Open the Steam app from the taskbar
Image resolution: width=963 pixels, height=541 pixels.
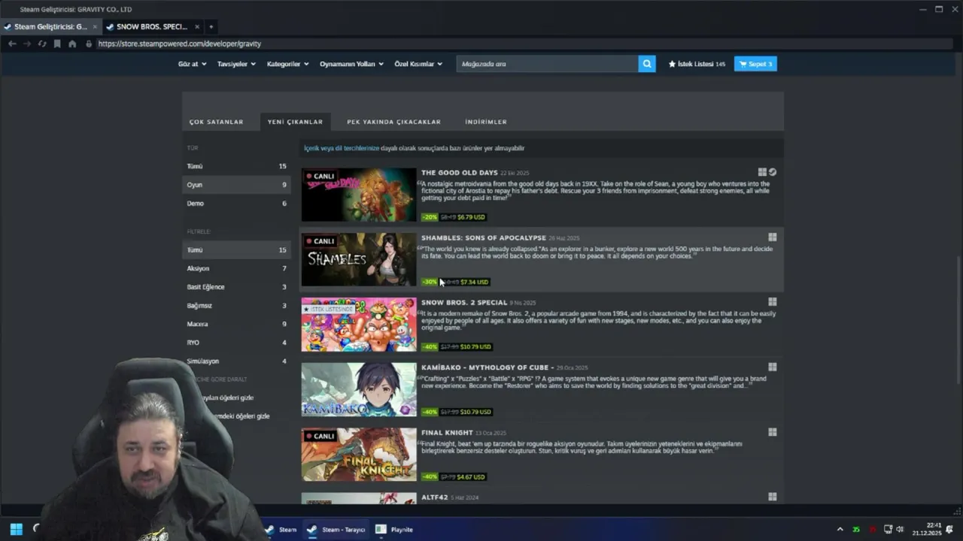(x=281, y=529)
